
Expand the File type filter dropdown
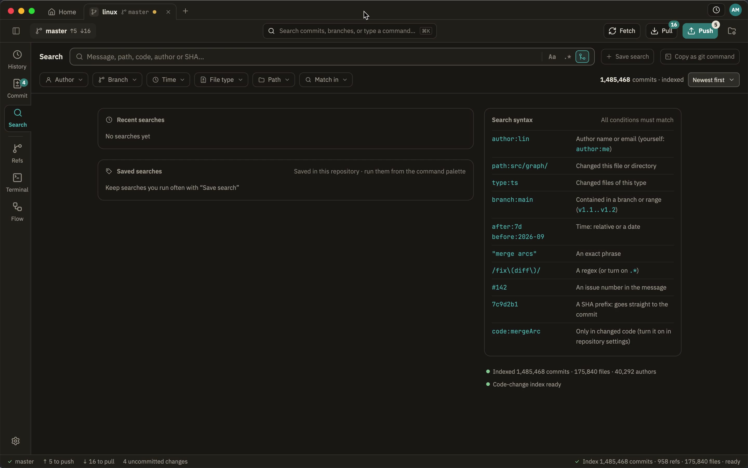(x=221, y=80)
